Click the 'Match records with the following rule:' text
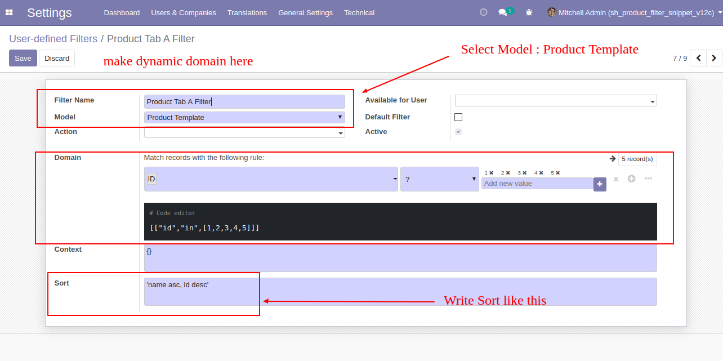This screenshot has height=361, width=723. (x=204, y=158)
